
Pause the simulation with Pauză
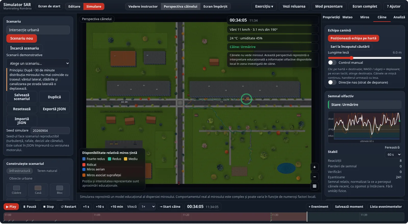[30, 207]
